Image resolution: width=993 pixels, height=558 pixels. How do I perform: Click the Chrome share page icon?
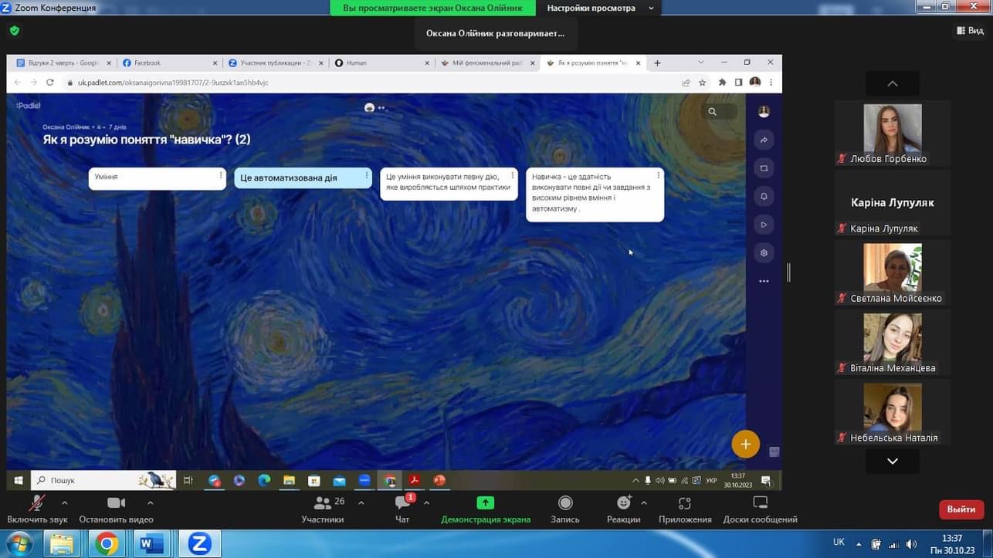click(x=686, y=83)
